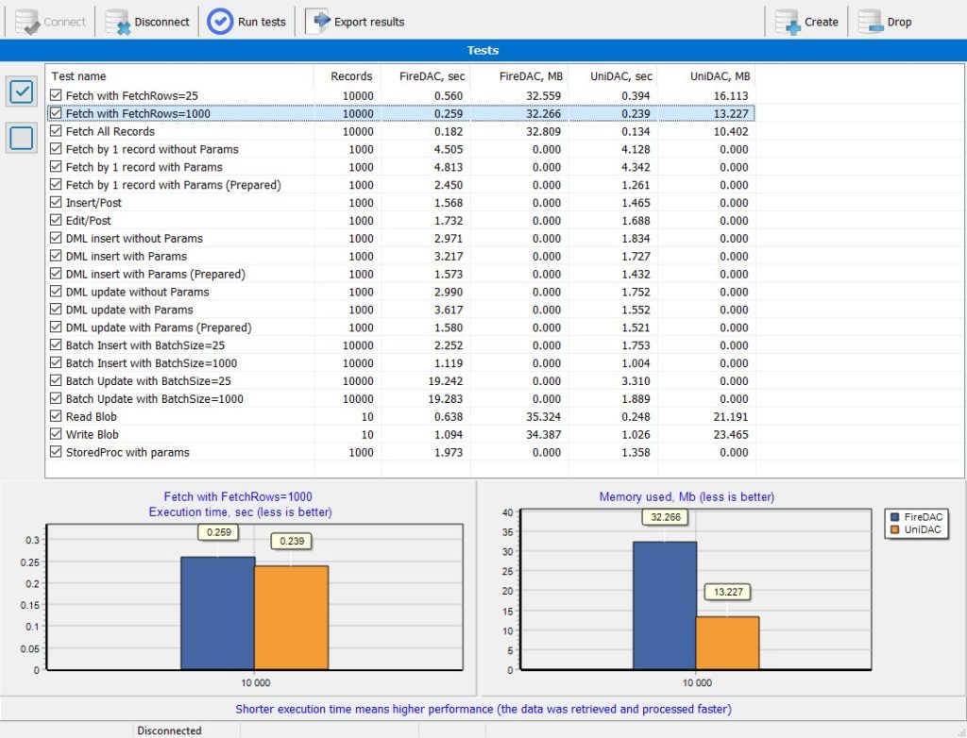Click the Run tests checkmark icon
Image resolution: width=967 pixels, height=738 pixels.
pos(219,22)
